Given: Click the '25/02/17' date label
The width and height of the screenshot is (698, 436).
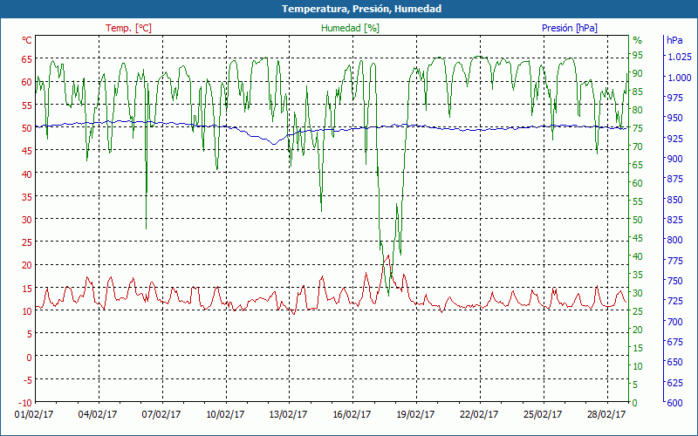Looking at the screenshot, I should (x=543, y=414).
